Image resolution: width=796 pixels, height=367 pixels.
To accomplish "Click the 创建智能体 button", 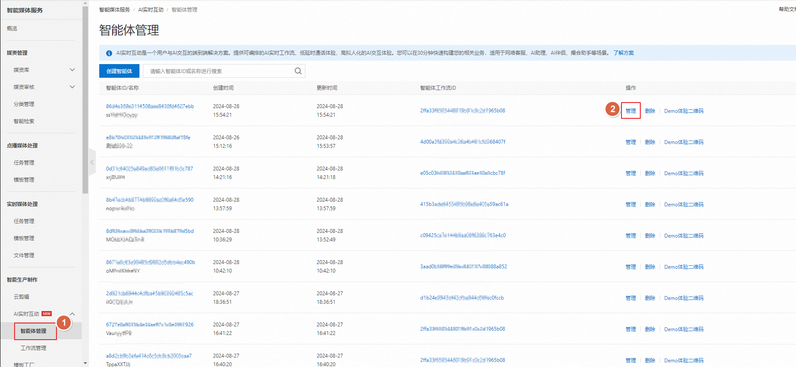I will pos(119,71).
